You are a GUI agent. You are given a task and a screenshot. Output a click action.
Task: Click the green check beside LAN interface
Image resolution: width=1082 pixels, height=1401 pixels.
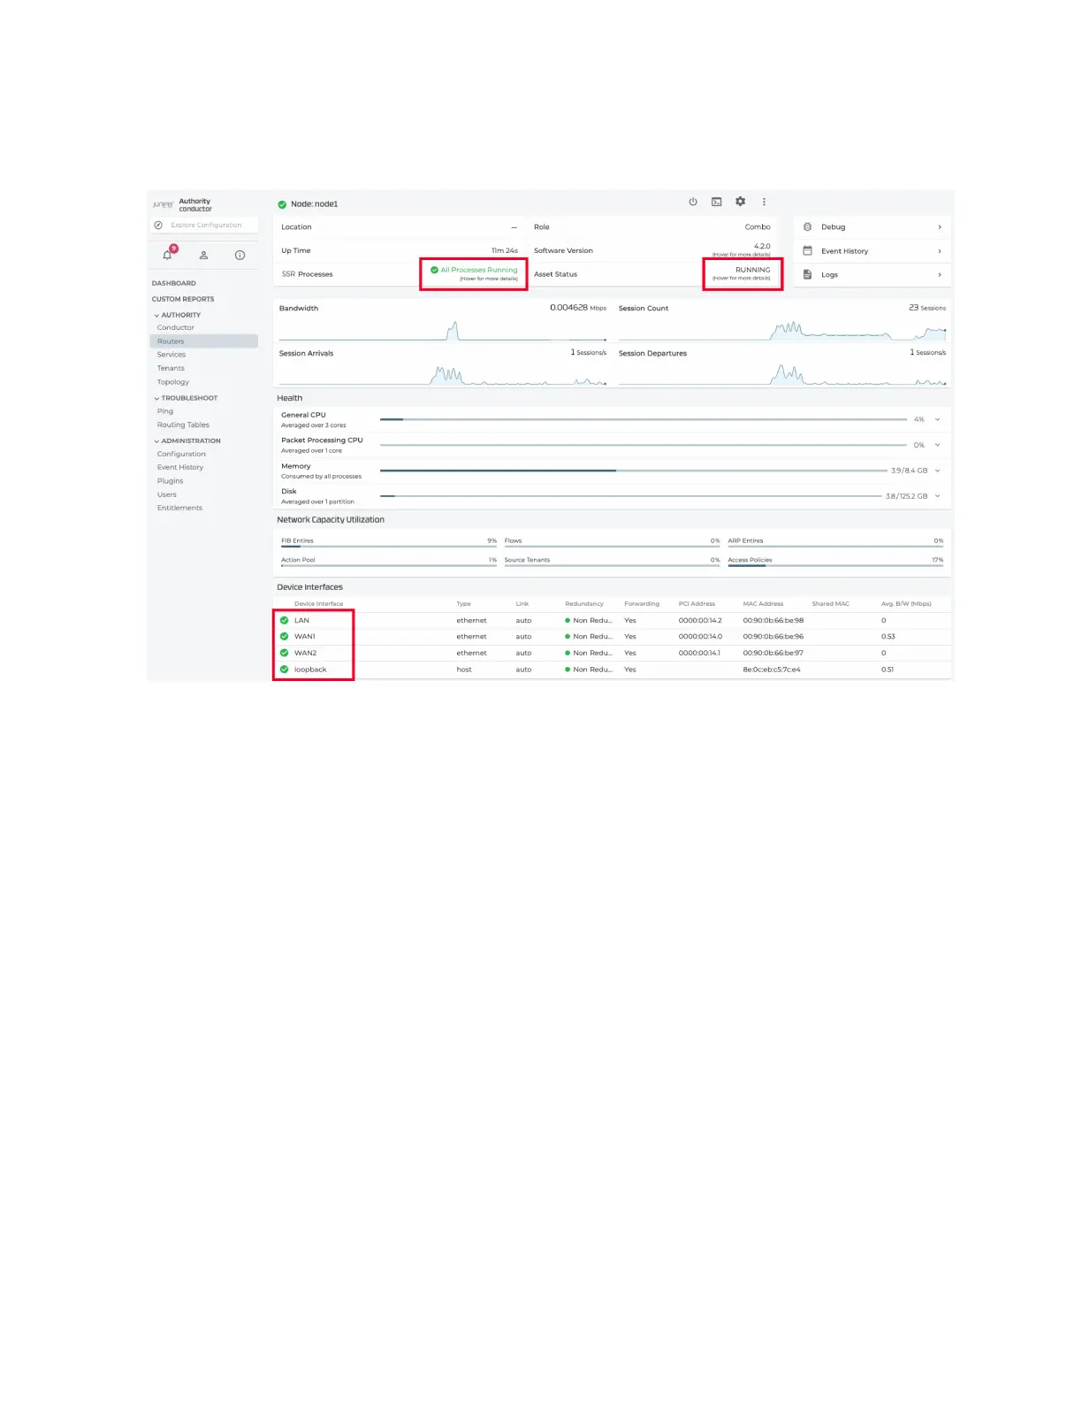(285, 620)
